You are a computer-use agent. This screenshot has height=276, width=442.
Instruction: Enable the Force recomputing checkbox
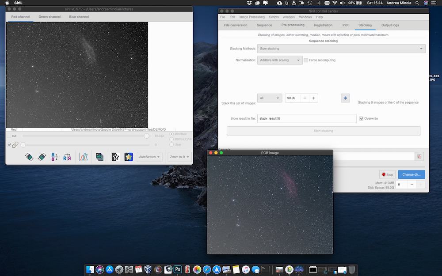pyautogui.click(x=306, y=60)
